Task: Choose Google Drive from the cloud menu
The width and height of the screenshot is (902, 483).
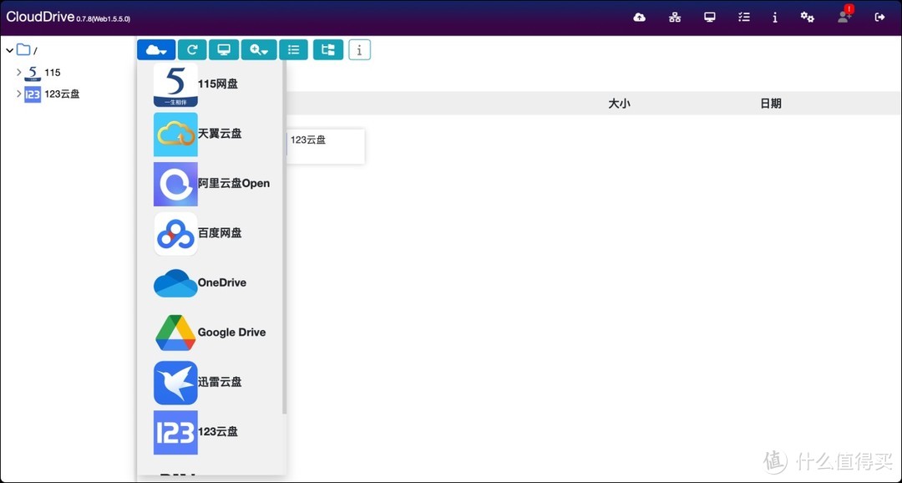Action: click(x=213, y=332)
